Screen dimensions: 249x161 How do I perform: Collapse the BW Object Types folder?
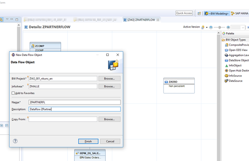pyautogui.click(x=235, y=40)
